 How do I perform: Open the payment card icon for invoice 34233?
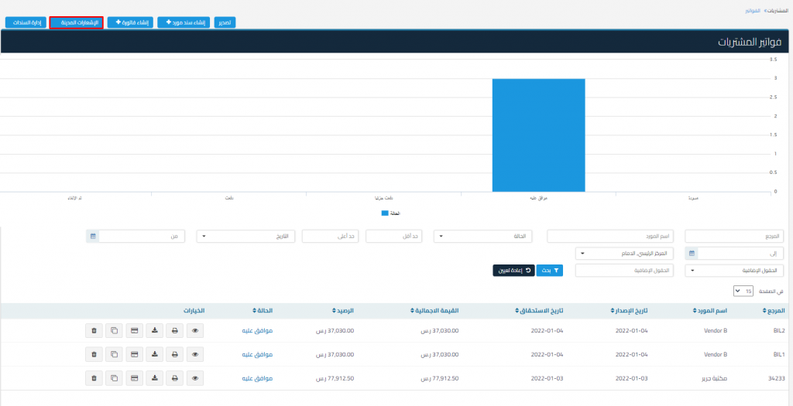click(135, 378)
